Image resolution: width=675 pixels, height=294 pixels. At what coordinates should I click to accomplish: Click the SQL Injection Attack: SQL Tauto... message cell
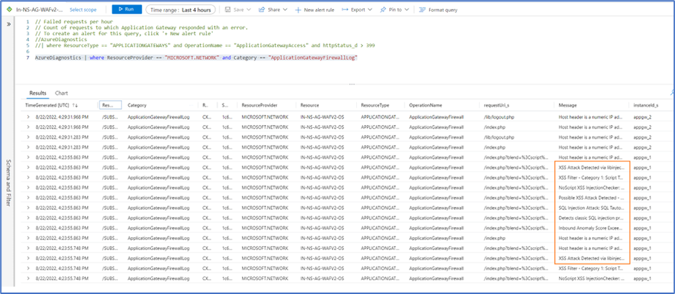[x=591, y=208]
